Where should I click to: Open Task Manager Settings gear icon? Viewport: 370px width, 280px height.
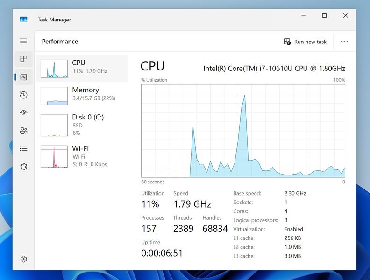point(23,259)
